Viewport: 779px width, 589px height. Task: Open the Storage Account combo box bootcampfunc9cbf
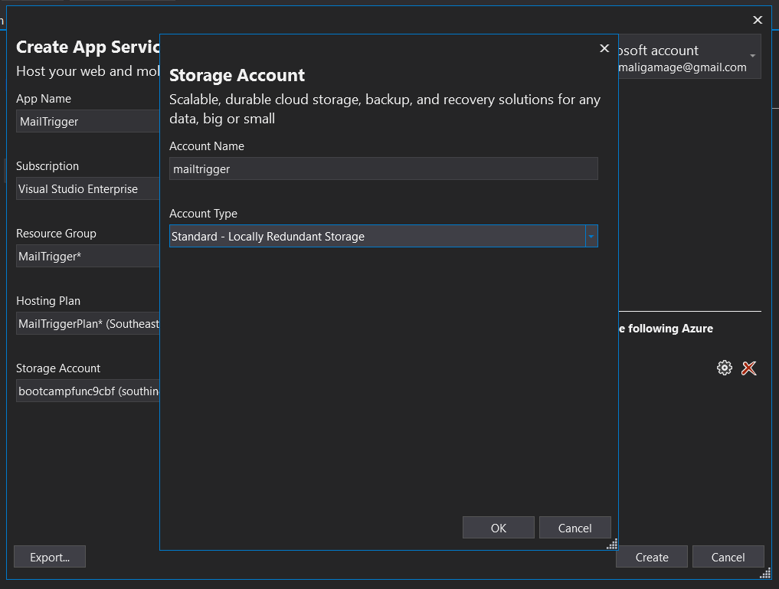point(88,391)
